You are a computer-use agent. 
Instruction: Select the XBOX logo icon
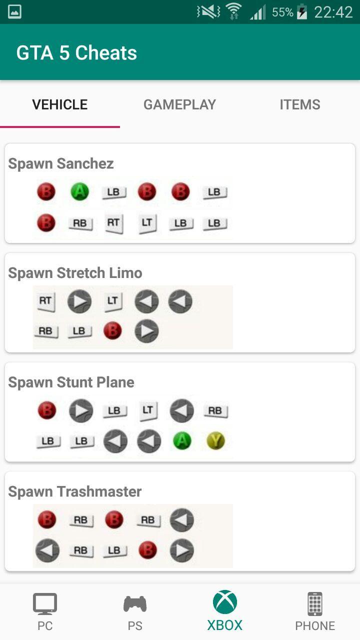click(225, 602)
